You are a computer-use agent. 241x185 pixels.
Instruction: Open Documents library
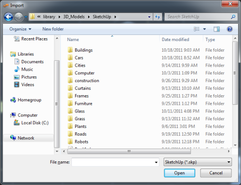tap(29, 62)
